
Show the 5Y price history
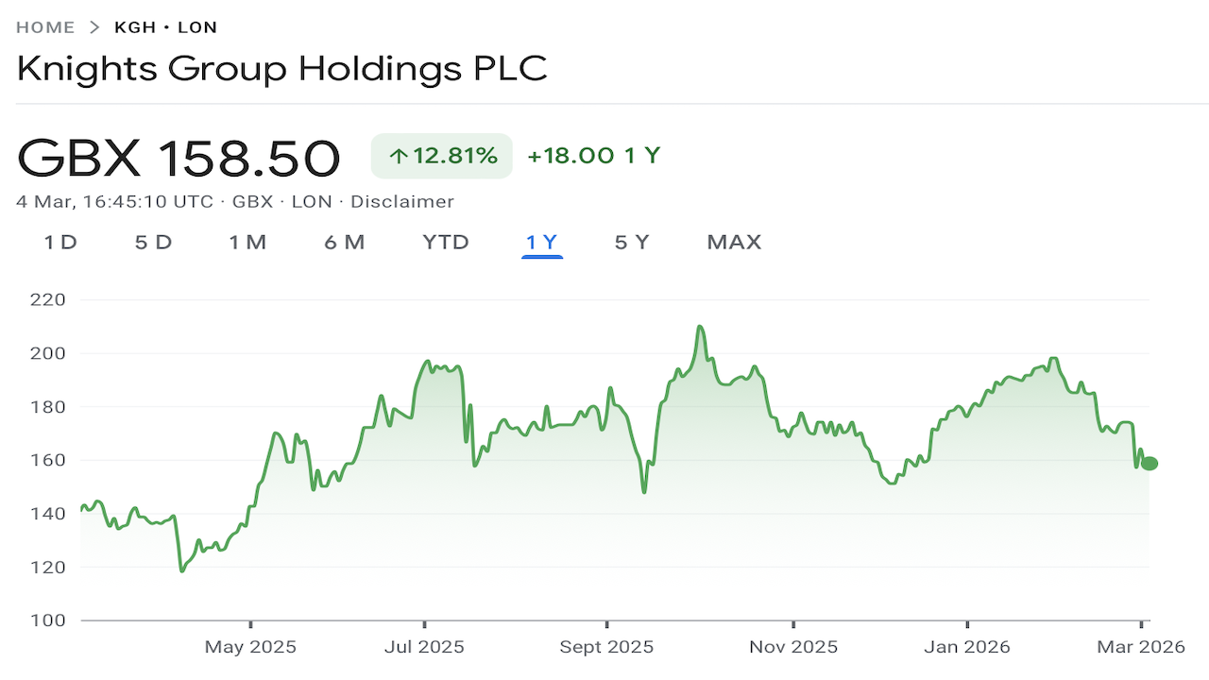coord(632,243)
